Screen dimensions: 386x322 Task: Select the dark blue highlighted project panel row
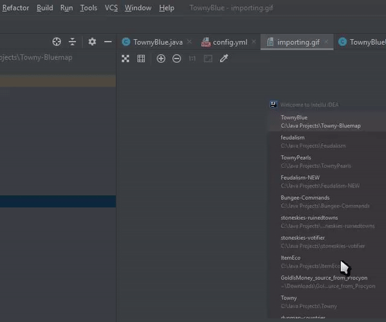coord(58,201)
